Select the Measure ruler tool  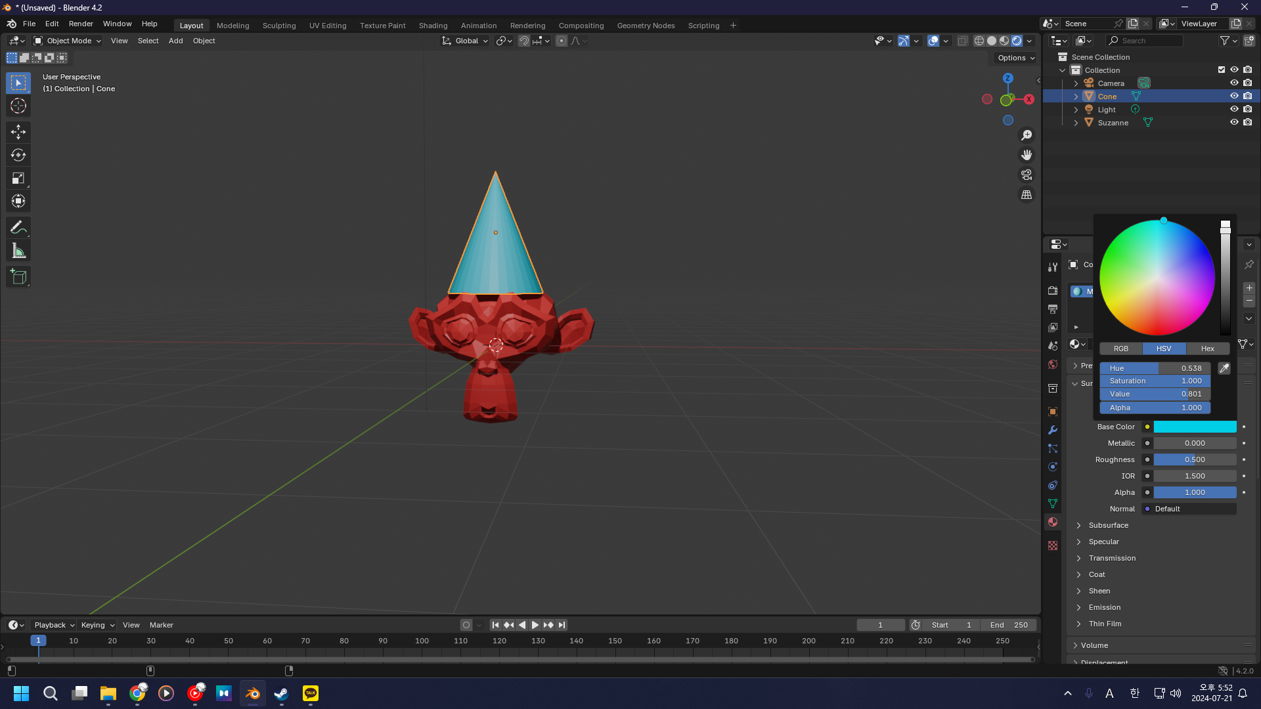(18, 251)
